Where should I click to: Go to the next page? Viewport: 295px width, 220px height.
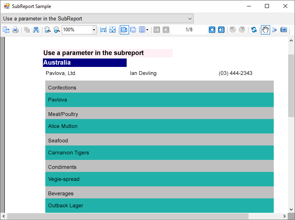pyautogui.click(x=212, y=30)
